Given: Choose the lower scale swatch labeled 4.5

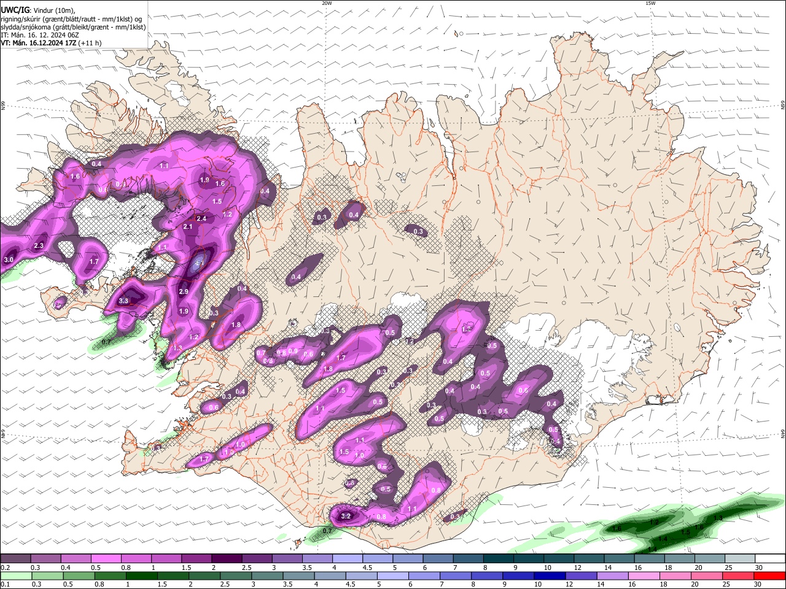Looking at the screenshot, I should pyautogui.click(x=360, y=576).
